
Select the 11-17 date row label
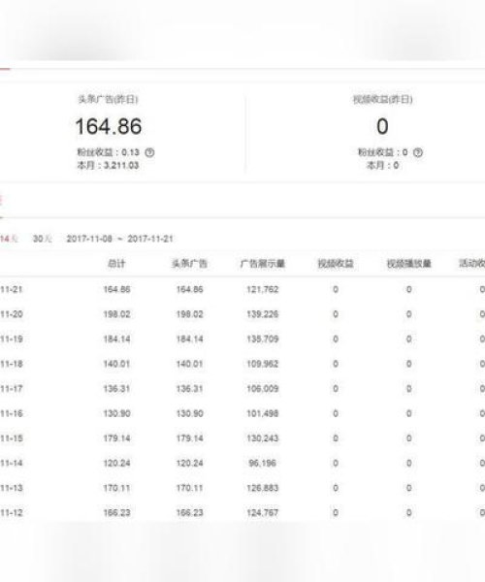(x=12, y=389)
